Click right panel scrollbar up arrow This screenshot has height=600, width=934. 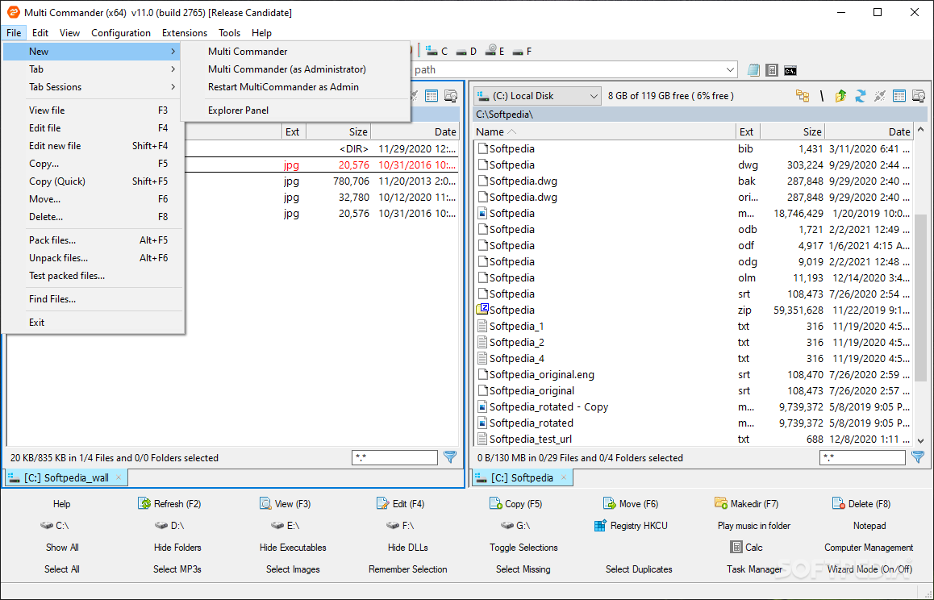click(921, 130)
